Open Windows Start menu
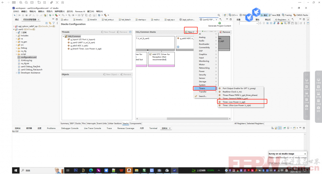Image resolution: width=322 pixels, height=174 pixels. pyautogui.click(x=16, y=170)
